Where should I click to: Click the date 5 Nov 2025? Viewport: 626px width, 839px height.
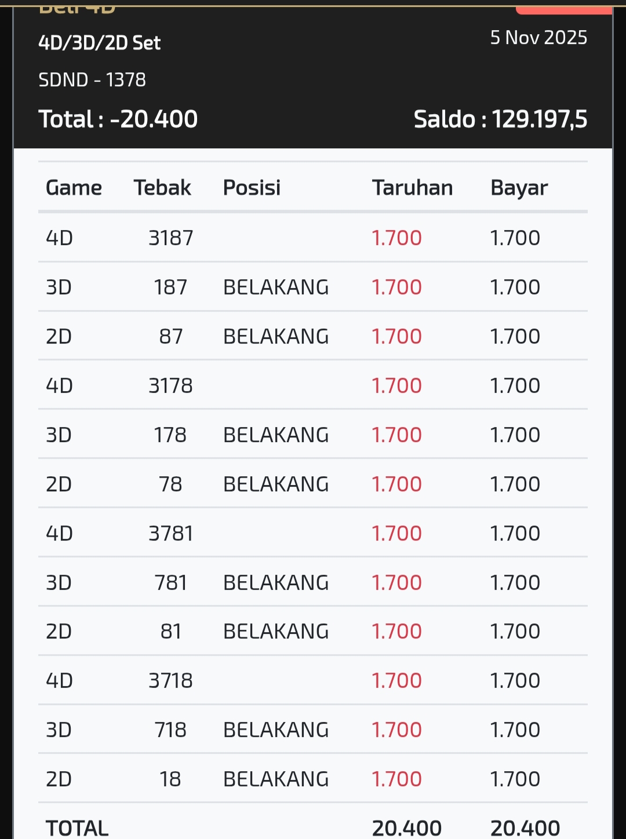[x=538, y=38]
